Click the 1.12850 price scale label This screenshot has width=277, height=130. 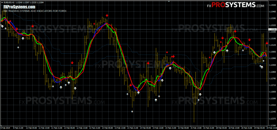click(x=272, y=72)
